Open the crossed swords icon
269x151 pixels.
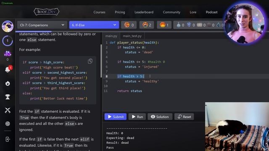(8, 110)
